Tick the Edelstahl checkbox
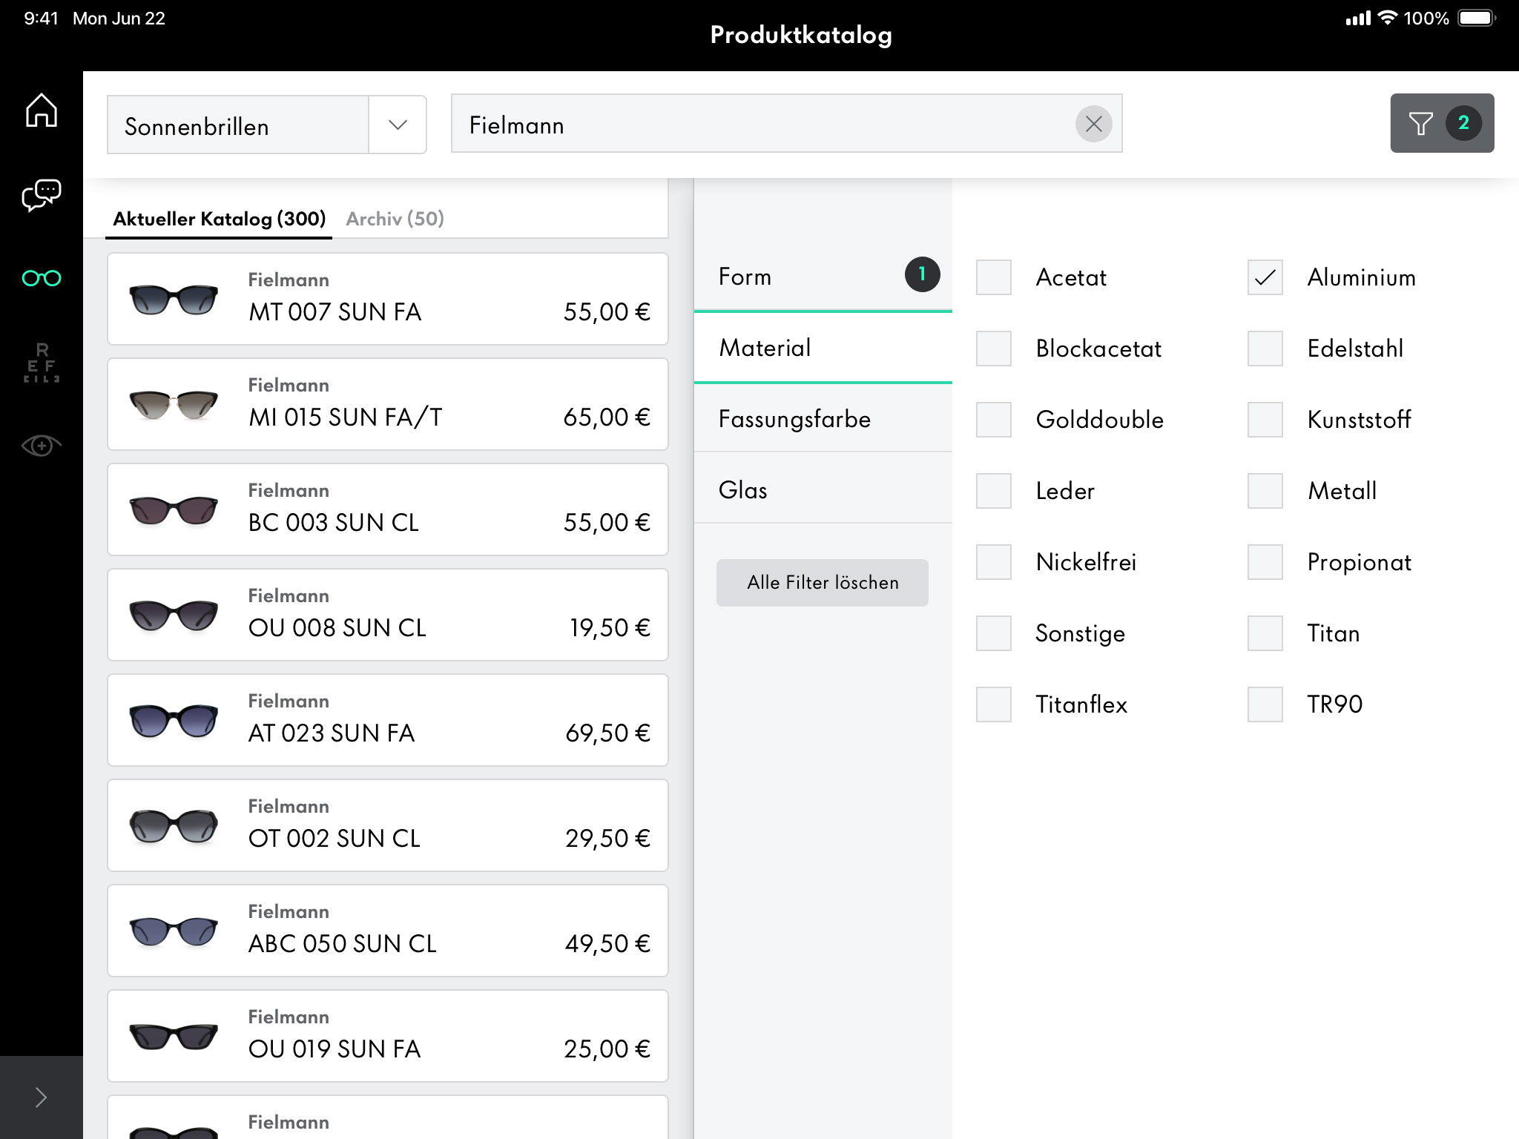The image size is (1519, 1139). coord(1265,349)
